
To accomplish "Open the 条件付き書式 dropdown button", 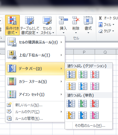I will 12,25.
